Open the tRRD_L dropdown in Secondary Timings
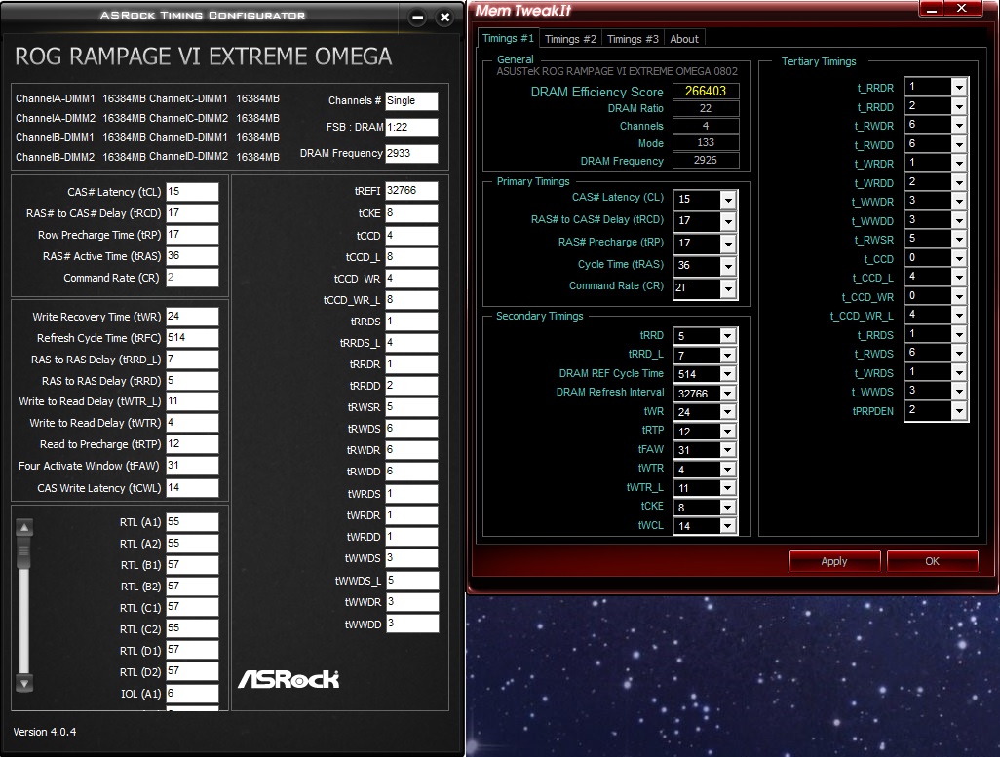The image size is (1000, 757). point(728,355)
